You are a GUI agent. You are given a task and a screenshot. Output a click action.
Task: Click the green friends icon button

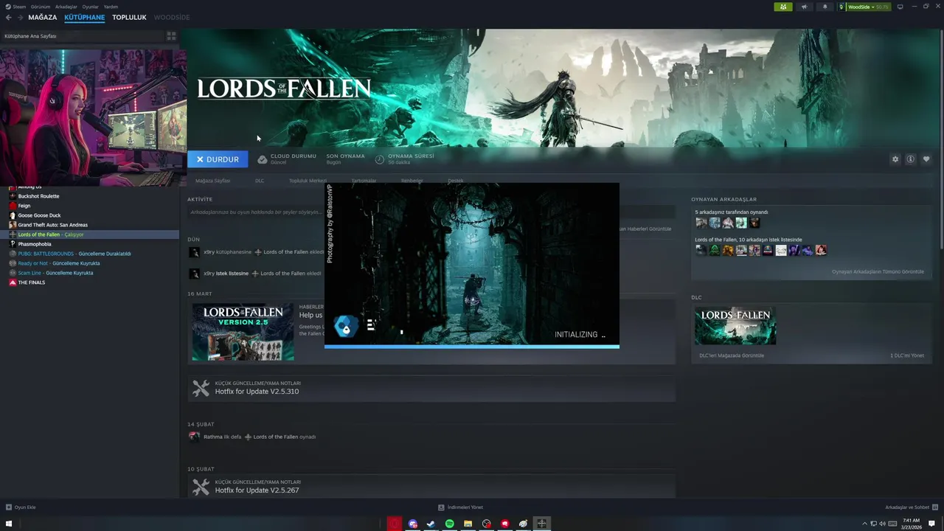pyautogui.click(x=783, y=7)
